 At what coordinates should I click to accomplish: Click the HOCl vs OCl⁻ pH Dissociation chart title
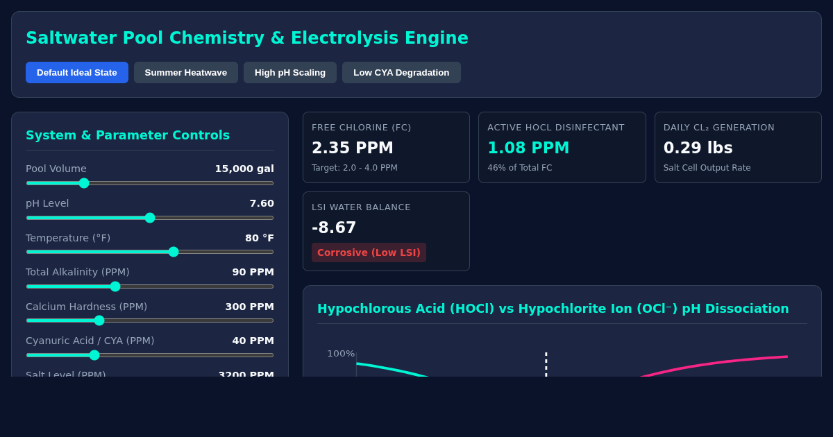(553, 309)
